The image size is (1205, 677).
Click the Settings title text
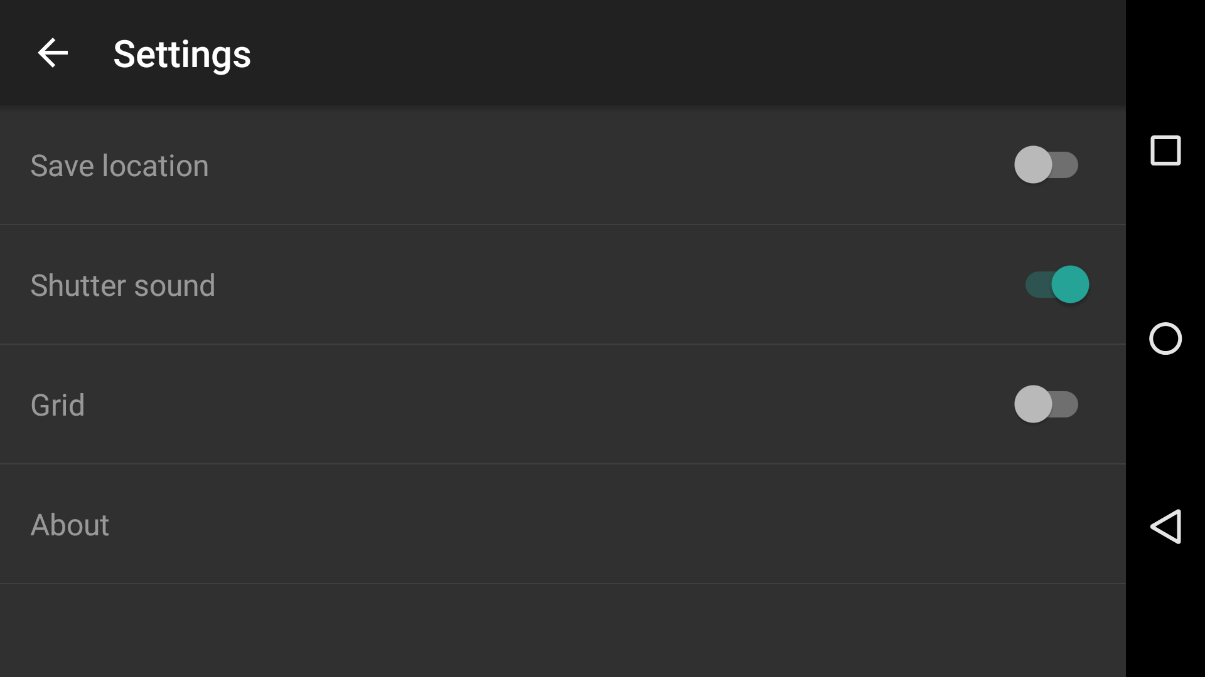click(x=182, y=54)
